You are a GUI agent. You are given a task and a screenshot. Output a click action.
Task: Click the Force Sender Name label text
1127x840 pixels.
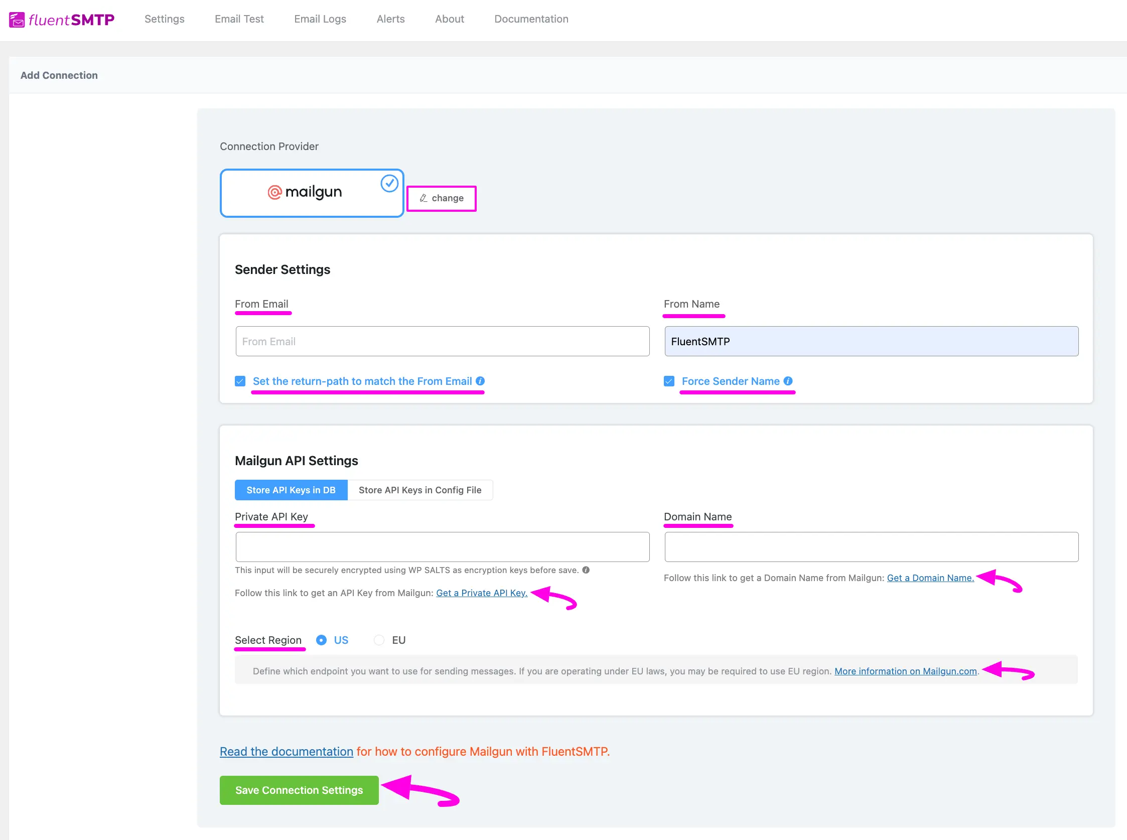(731, 381)
